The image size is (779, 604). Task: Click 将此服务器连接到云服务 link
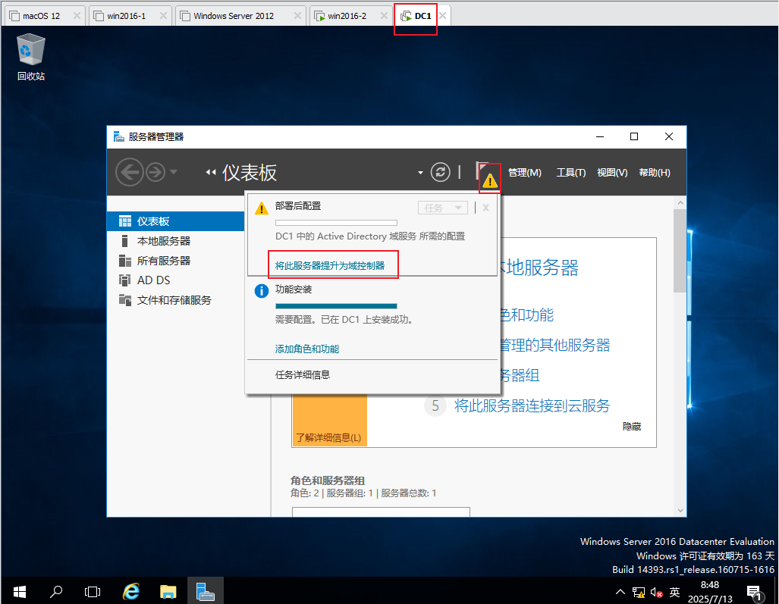pos(532,406)
